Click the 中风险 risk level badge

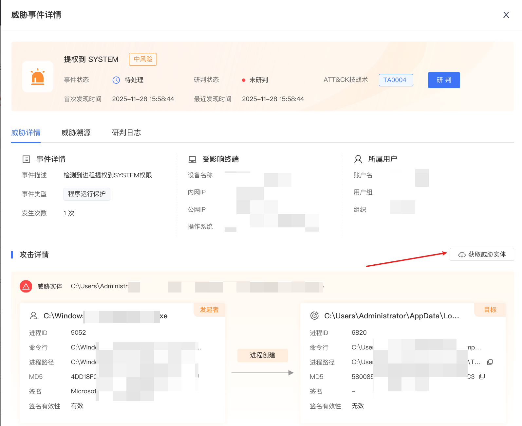coord(143,59)
